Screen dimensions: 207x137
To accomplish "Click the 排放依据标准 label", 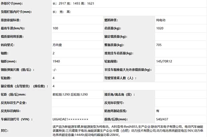I will 11,20.
